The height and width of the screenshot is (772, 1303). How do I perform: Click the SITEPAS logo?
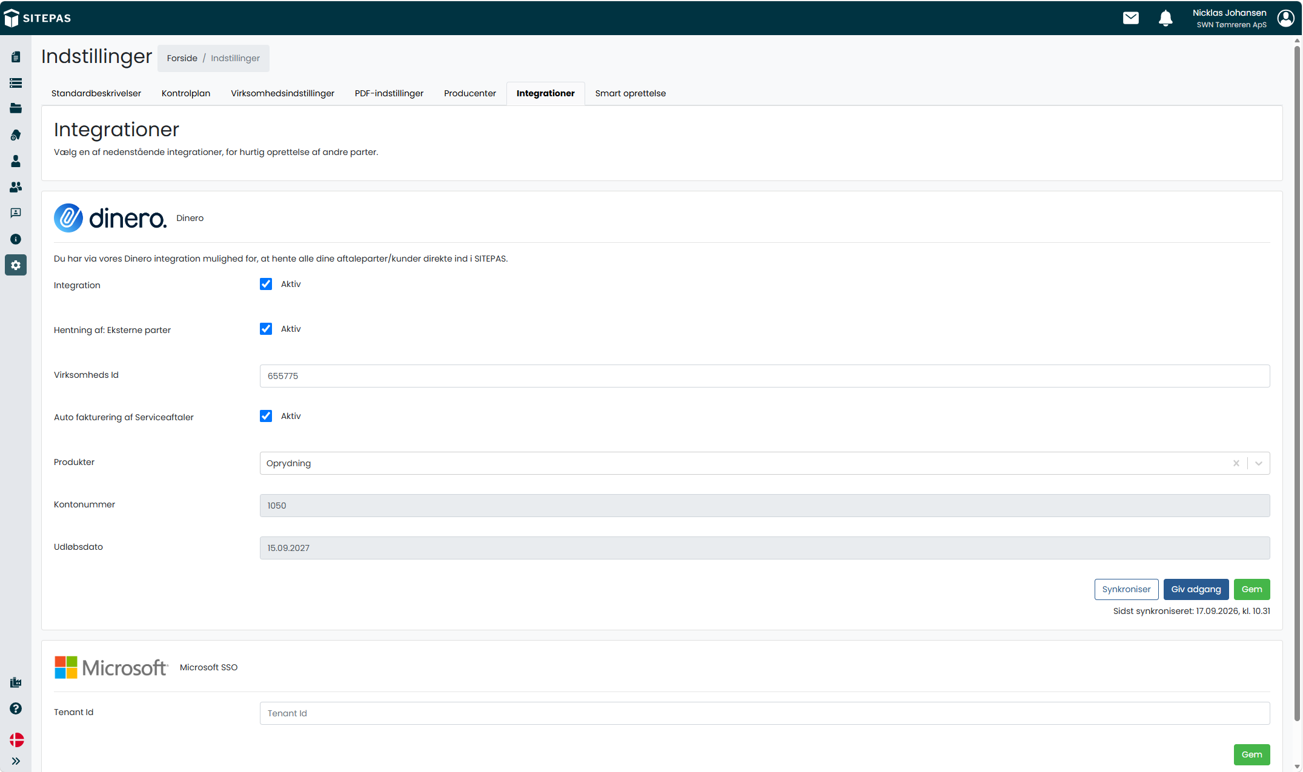tap(38, 18)
